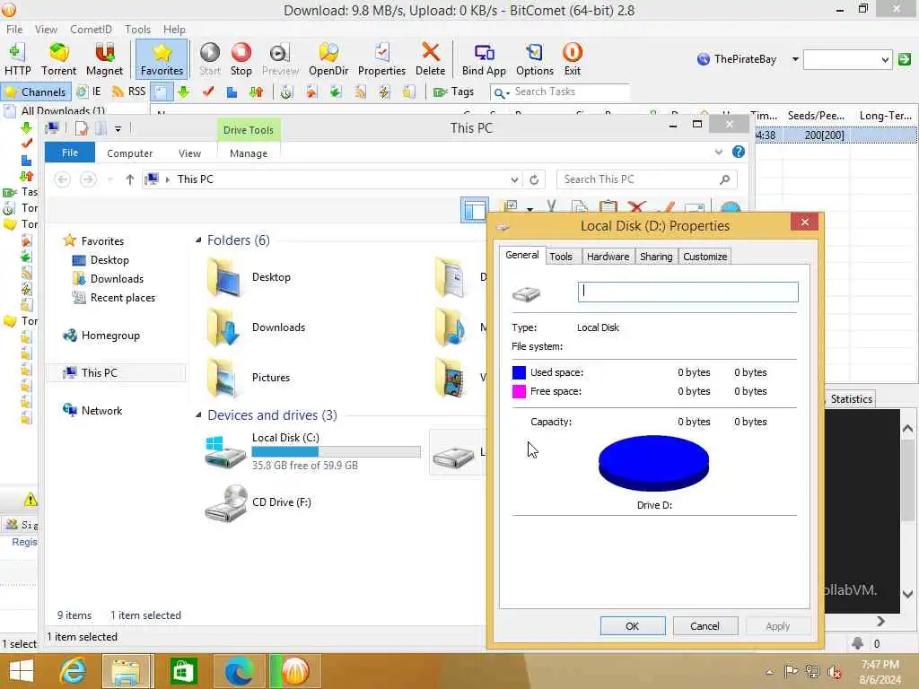Click the RSS feed icon
The height and width of the screenshot is (689, 919).
click(x=128, y=92)
